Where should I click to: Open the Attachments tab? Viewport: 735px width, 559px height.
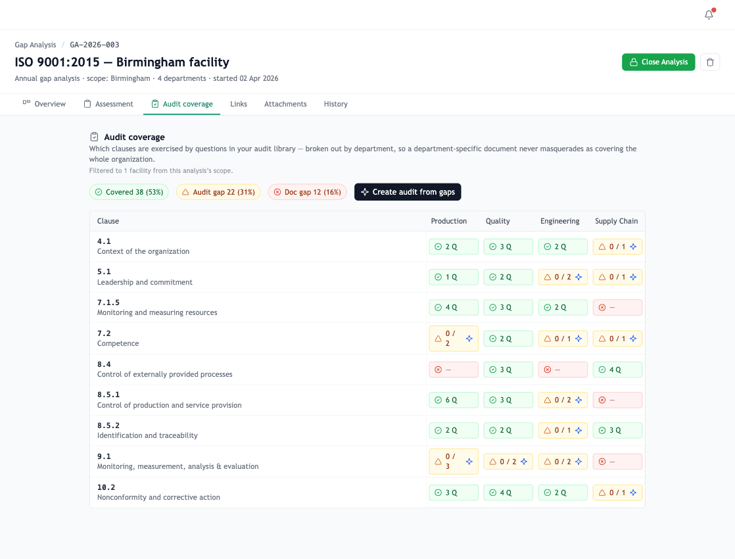pyautogui.click(x=285, y=104)
